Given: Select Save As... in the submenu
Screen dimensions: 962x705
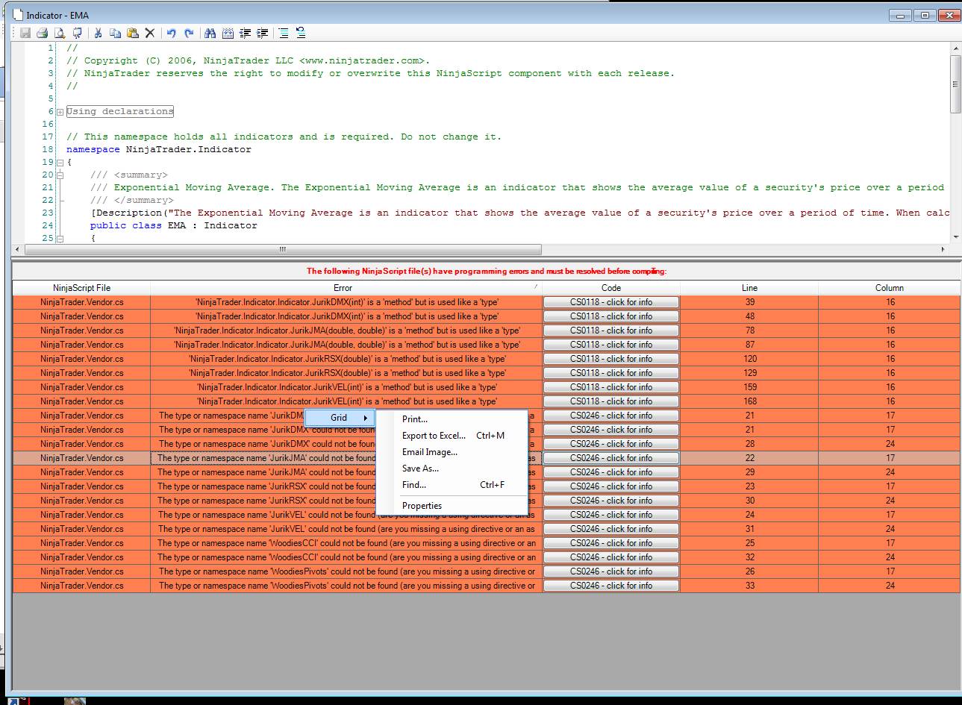Looking at the screenshot, I should click(452, 469).
